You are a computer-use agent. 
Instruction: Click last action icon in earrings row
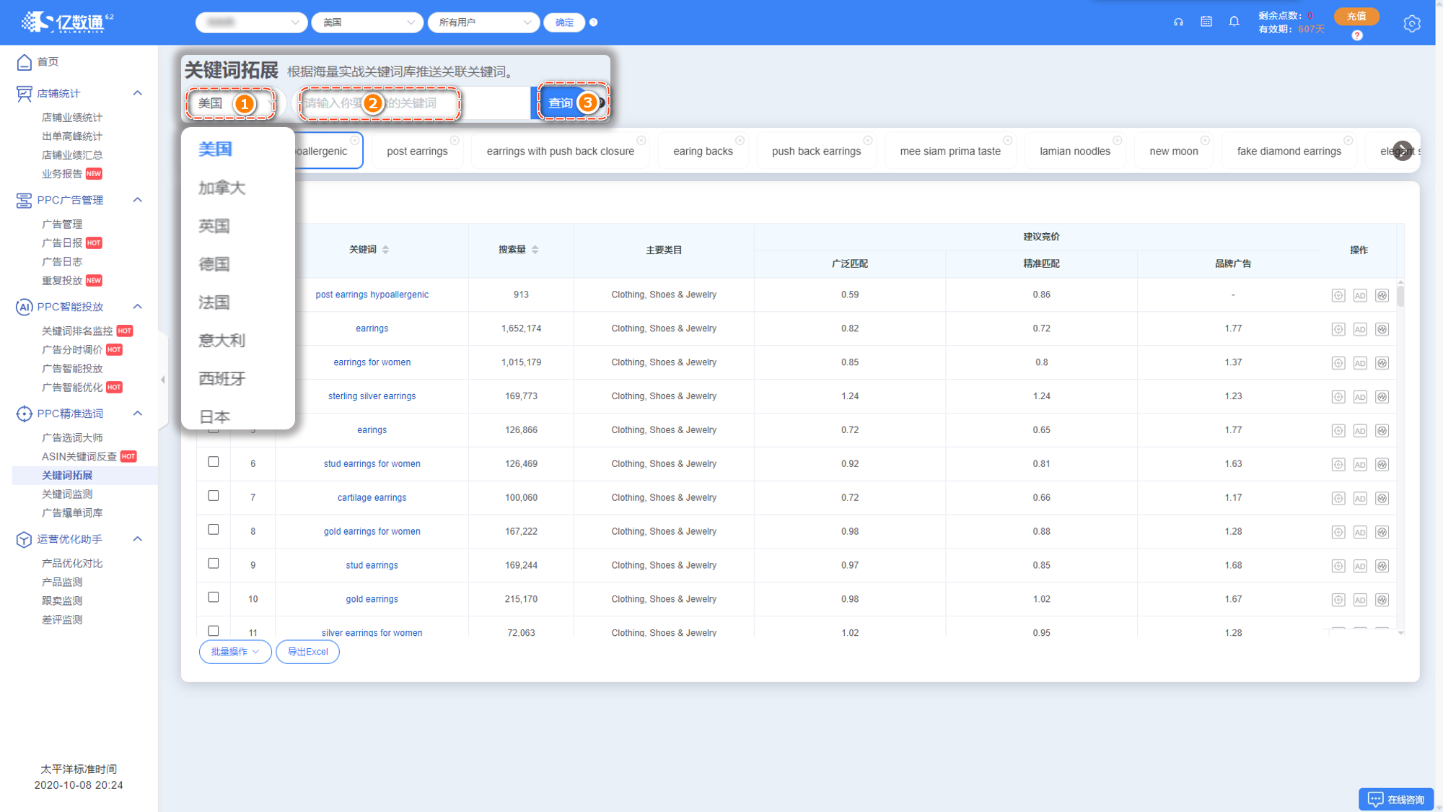1382,329
